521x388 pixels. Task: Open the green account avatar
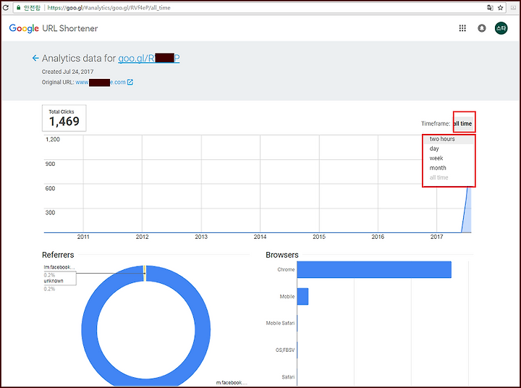pyautogui.click(x=501, y=28)
